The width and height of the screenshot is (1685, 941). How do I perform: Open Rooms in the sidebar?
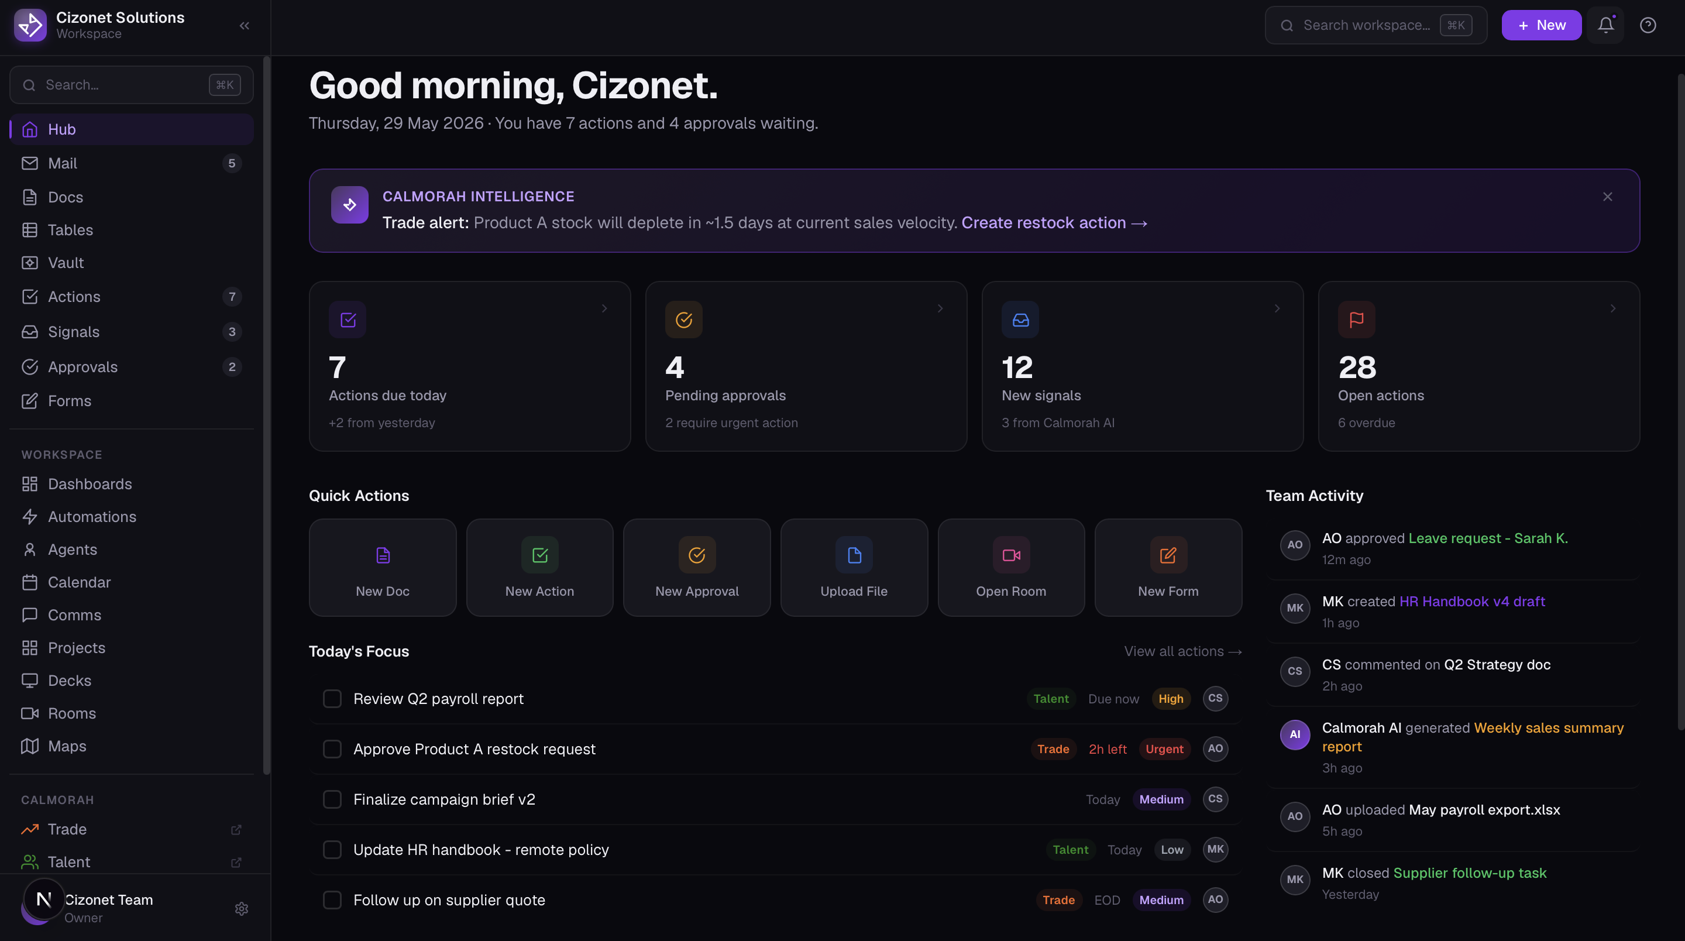[132, 713]
